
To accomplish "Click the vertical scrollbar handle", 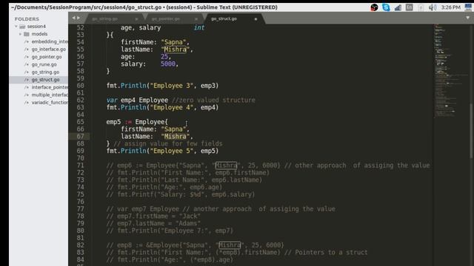I will [471, 130].
